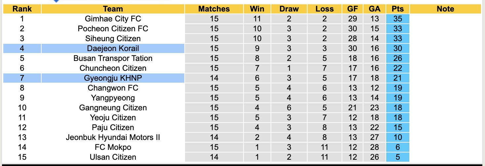
Task: Click FC Mokpo's 6 points cell
Action: 397,147
